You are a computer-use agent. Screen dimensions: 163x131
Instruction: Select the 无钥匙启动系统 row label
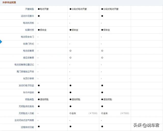click(x=26, y=106)
